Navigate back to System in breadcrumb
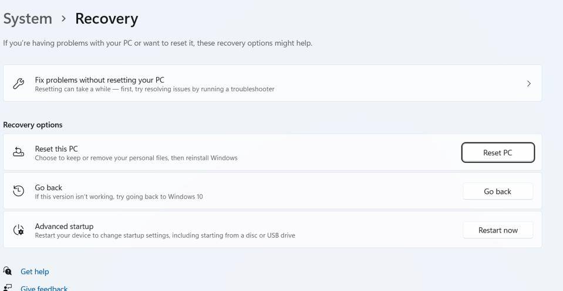The width and height of the screenshot is (563, 291). (x=28, y=19)
